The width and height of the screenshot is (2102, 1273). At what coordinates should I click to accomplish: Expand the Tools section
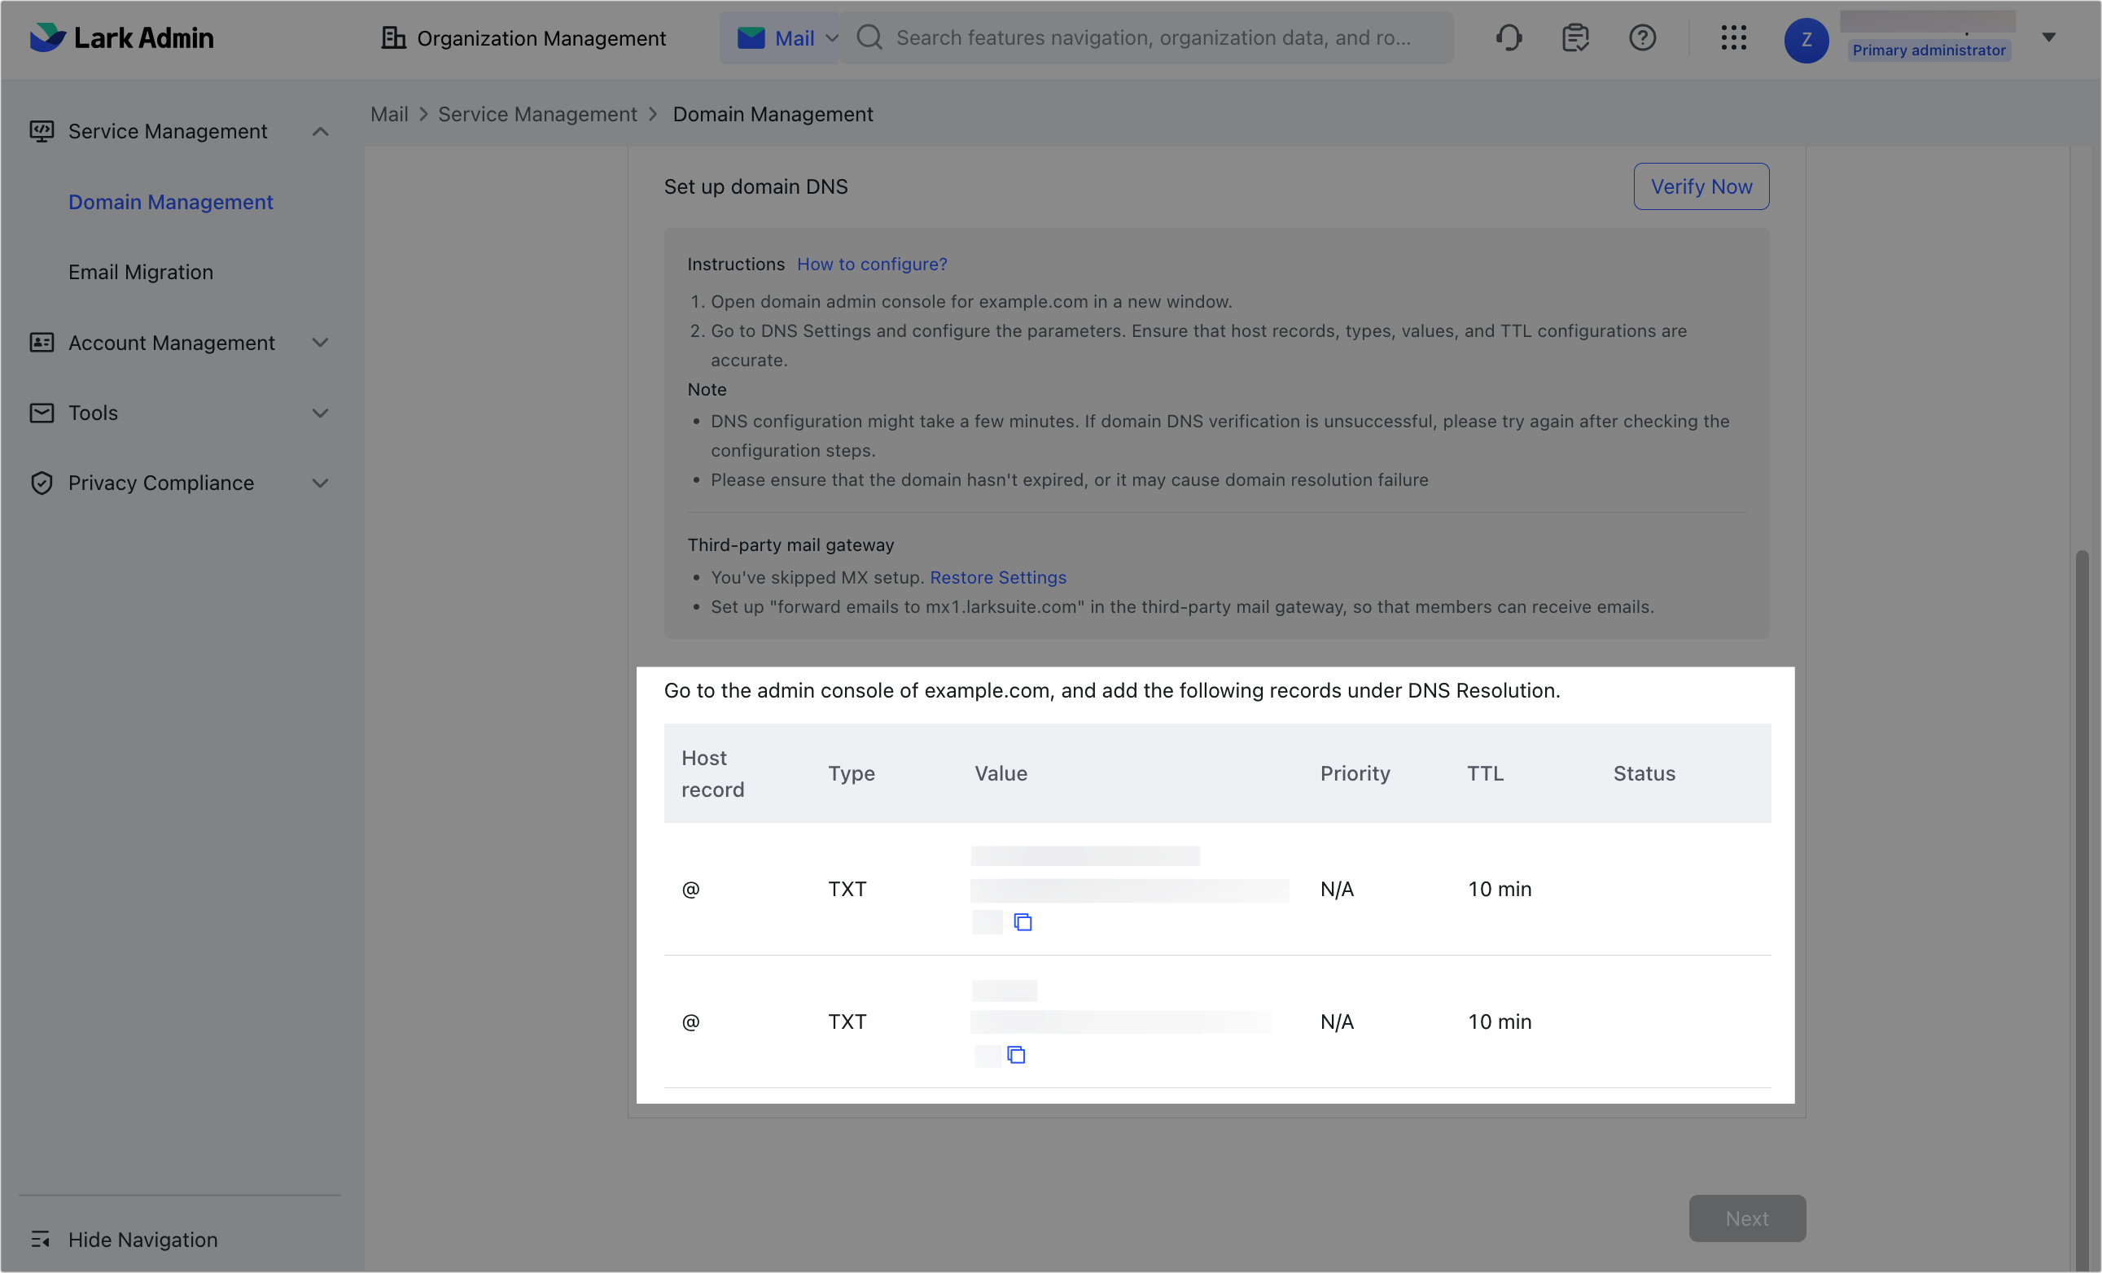[x=320, y=413]
